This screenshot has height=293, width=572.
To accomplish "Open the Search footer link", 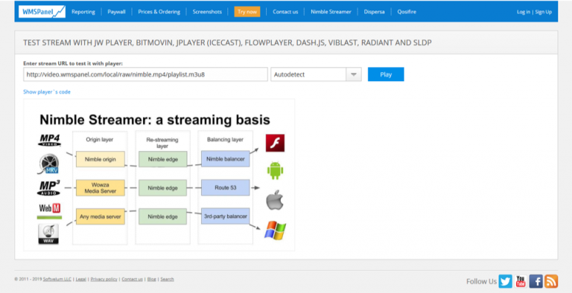I will (167, 279).
